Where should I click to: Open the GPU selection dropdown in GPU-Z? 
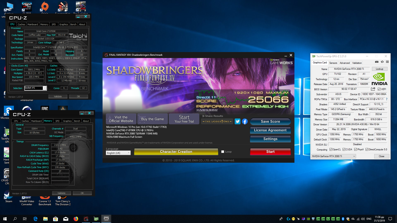click(333, 156)
